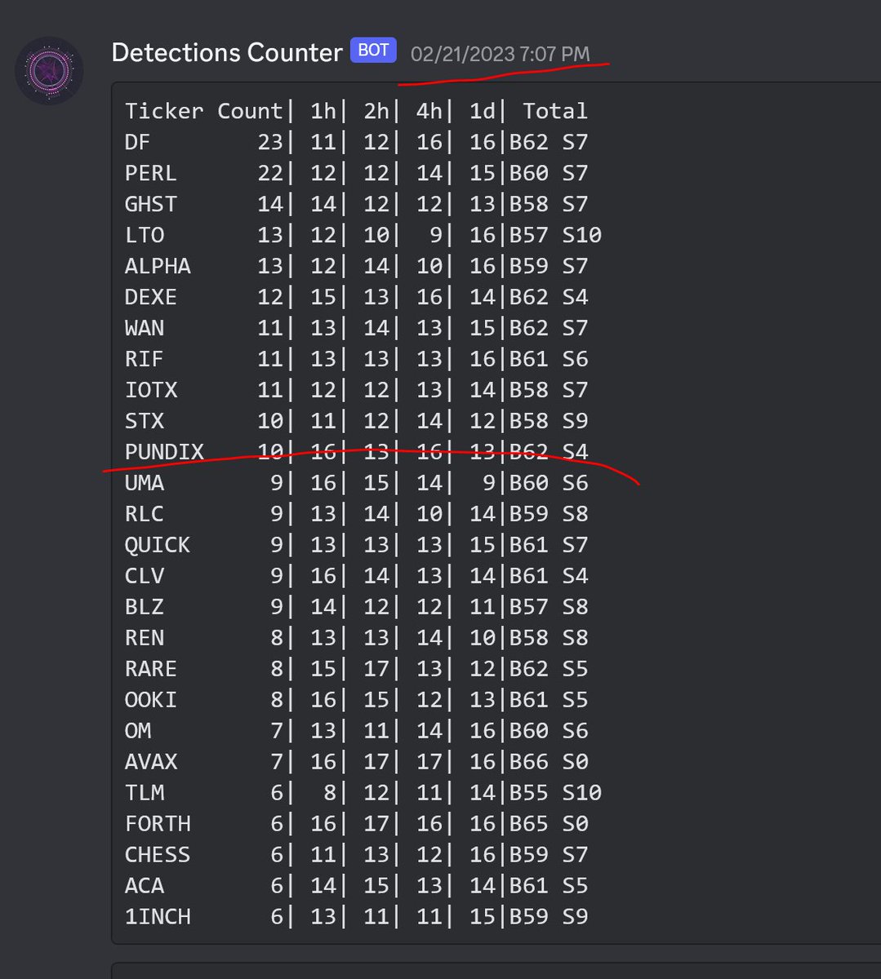Click the DEXE ticker name
This screenshot has width=881, height=979.
pyautogui.click(x=151, y=297)
